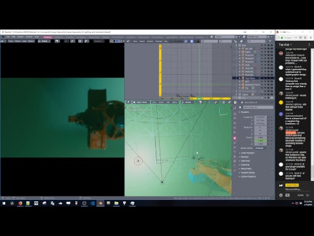314x236 pixels.
Task: Toggle keyframe dot beside Location X
Action: pyautogui.click(x=271, y=117)
